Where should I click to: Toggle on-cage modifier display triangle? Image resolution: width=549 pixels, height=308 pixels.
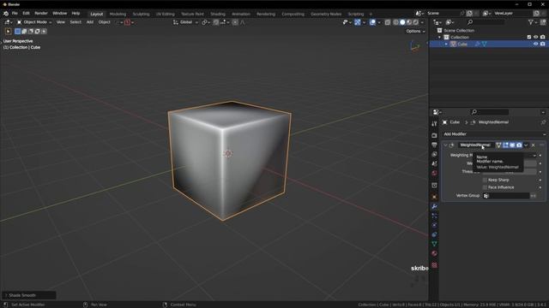(498, 145)
